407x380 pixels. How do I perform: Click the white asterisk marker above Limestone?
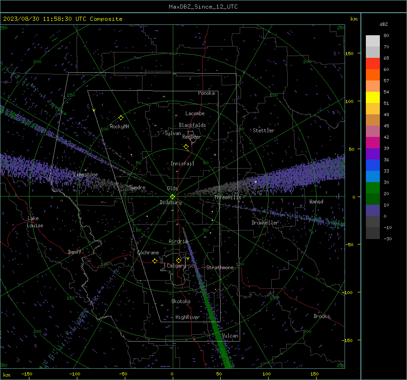[x=85, y=170]
